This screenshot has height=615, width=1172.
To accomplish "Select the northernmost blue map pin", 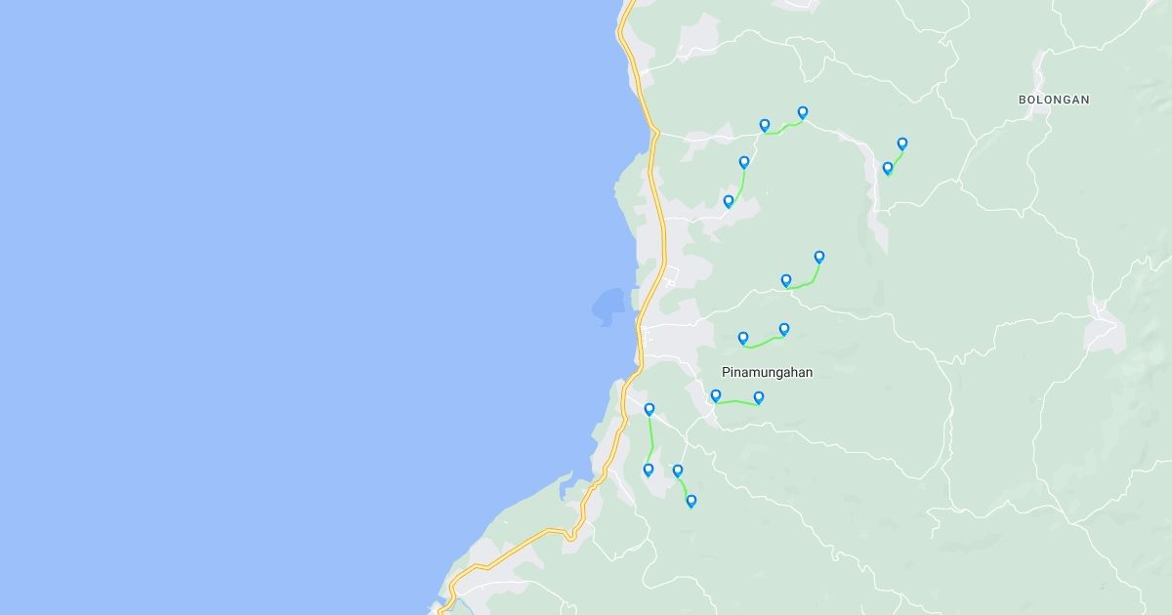I will coord(803,112).
